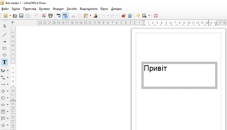Viewport: 227px width, 130px height.
Task: Click the Paste clipboard icon
Action: pos(86,16)
